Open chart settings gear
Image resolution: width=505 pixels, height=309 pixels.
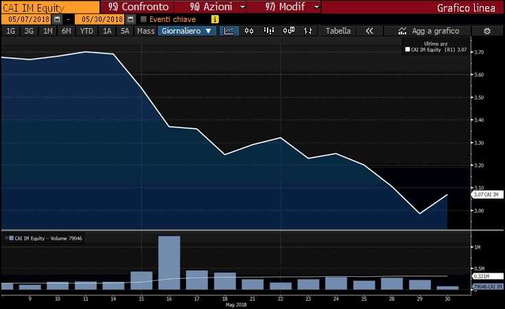click(487, 32)
